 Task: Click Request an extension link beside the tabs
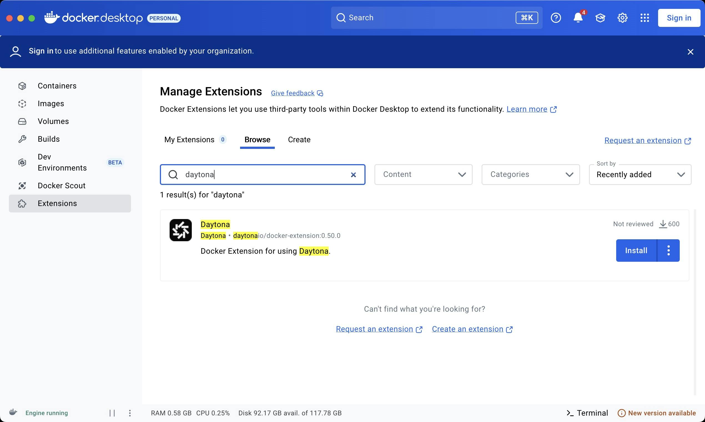pyautogui.click(x=643, y=141)
